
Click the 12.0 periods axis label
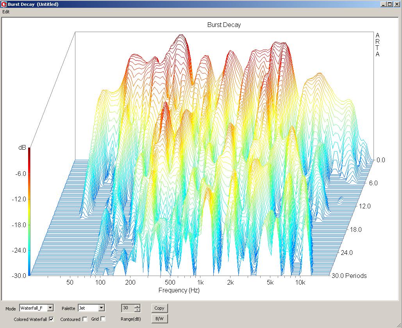(365, 206)
